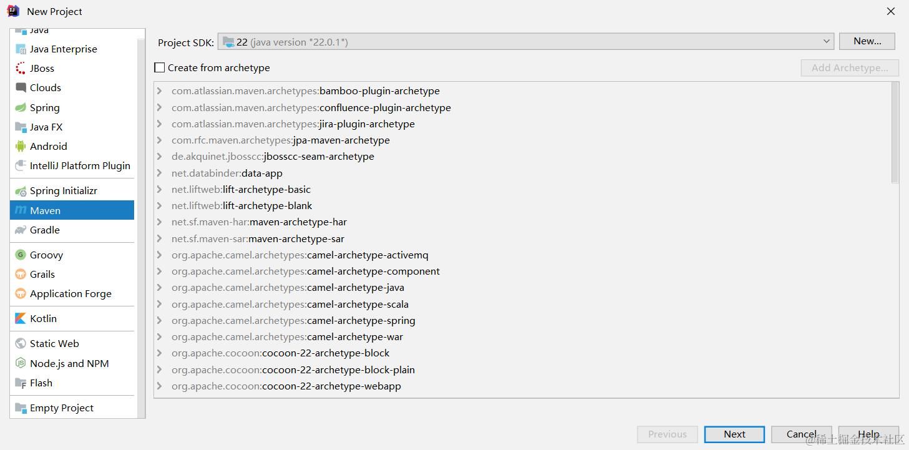Click the IntelliJ IDEA logo in title bar
This screenshot has height=450, width=909.
pos(13,11)
